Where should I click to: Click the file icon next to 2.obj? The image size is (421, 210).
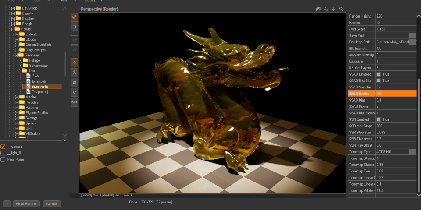coord(29,76)
